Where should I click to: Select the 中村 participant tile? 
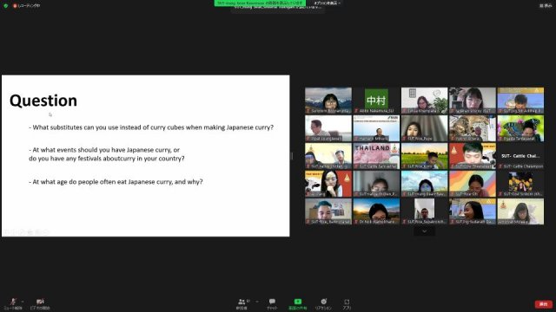(x=376, y=101)
